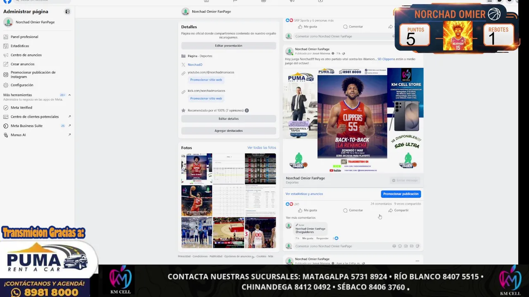Open the blue-uniform team group photo thumbnail
The width and height of the screenshot is (529, 297).
(197, 233)
